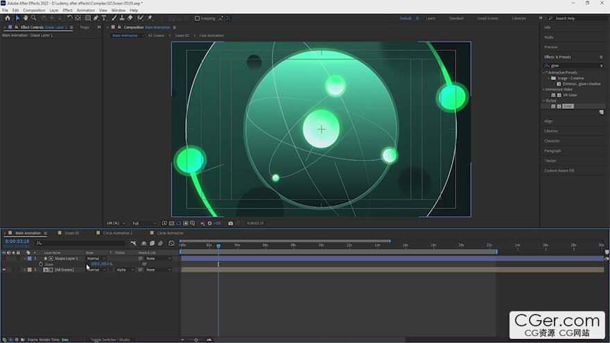Open the Character panel
Image resolution: width=610 pixels, height=343 pixels.
pos(552,141)
